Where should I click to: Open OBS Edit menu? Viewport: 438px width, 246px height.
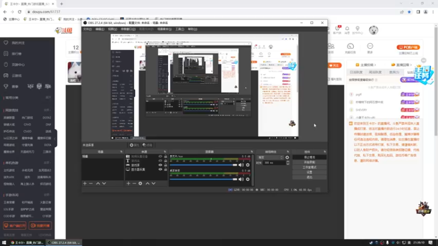click(x=100, y=29)
